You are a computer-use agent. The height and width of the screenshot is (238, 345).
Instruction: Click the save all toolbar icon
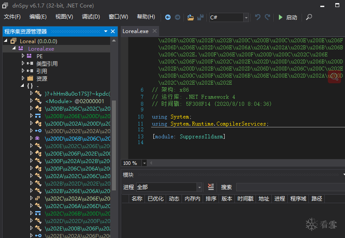[200, 17]
